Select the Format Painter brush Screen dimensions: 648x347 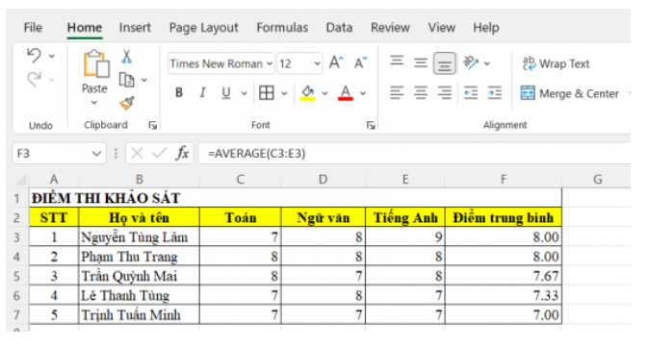pos(127,103)
